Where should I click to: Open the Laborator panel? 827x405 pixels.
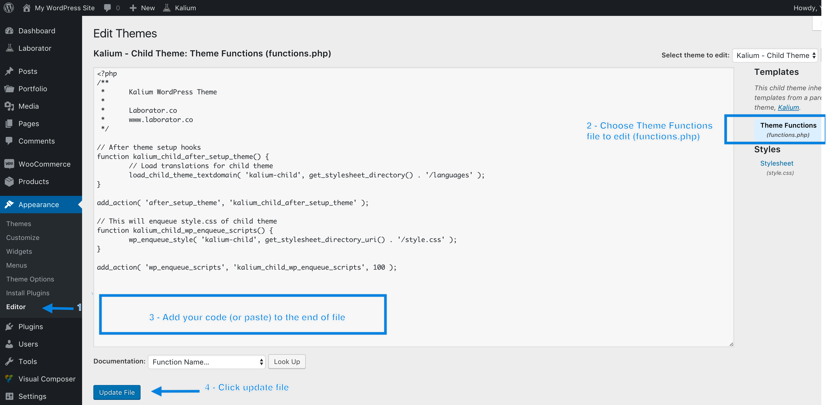tap(35, 48)
